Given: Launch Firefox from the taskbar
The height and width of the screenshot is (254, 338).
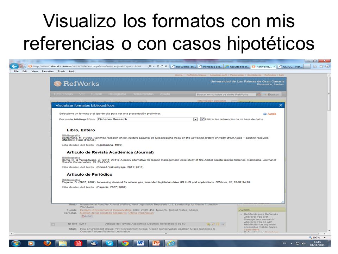Looking at the screenshot, I should tap(47, 243).
